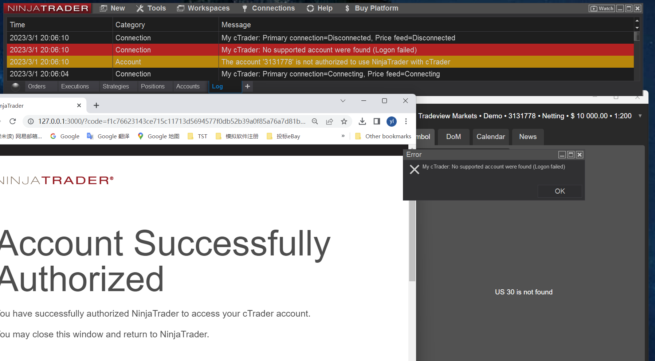Switch to the DoM tab in cTrader
655x361 pixels.
454,137
